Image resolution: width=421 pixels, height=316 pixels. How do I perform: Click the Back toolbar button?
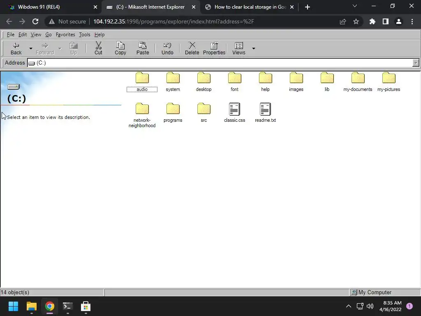pos(16,49)
